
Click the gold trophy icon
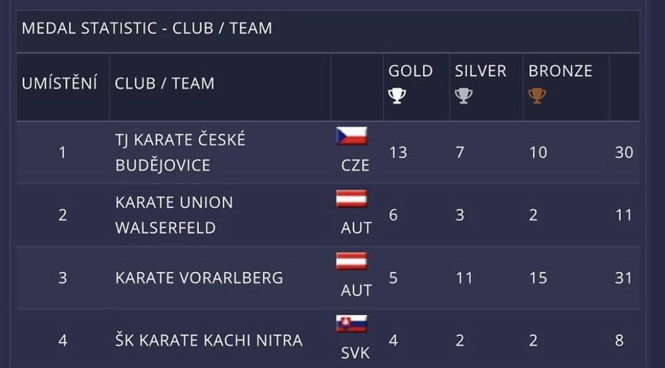coord(397,96)
